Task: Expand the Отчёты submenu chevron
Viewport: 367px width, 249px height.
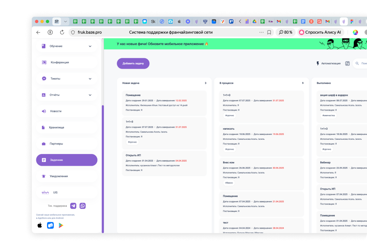Action: click(90, 95)
